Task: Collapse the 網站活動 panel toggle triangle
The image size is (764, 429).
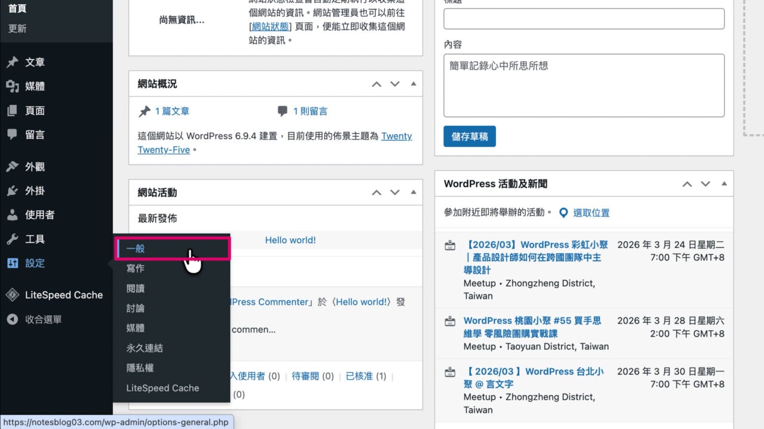Action: (414, 192)
